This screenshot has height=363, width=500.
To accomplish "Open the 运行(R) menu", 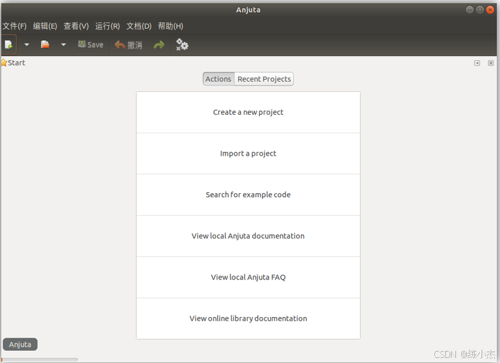I will (107, 26).
